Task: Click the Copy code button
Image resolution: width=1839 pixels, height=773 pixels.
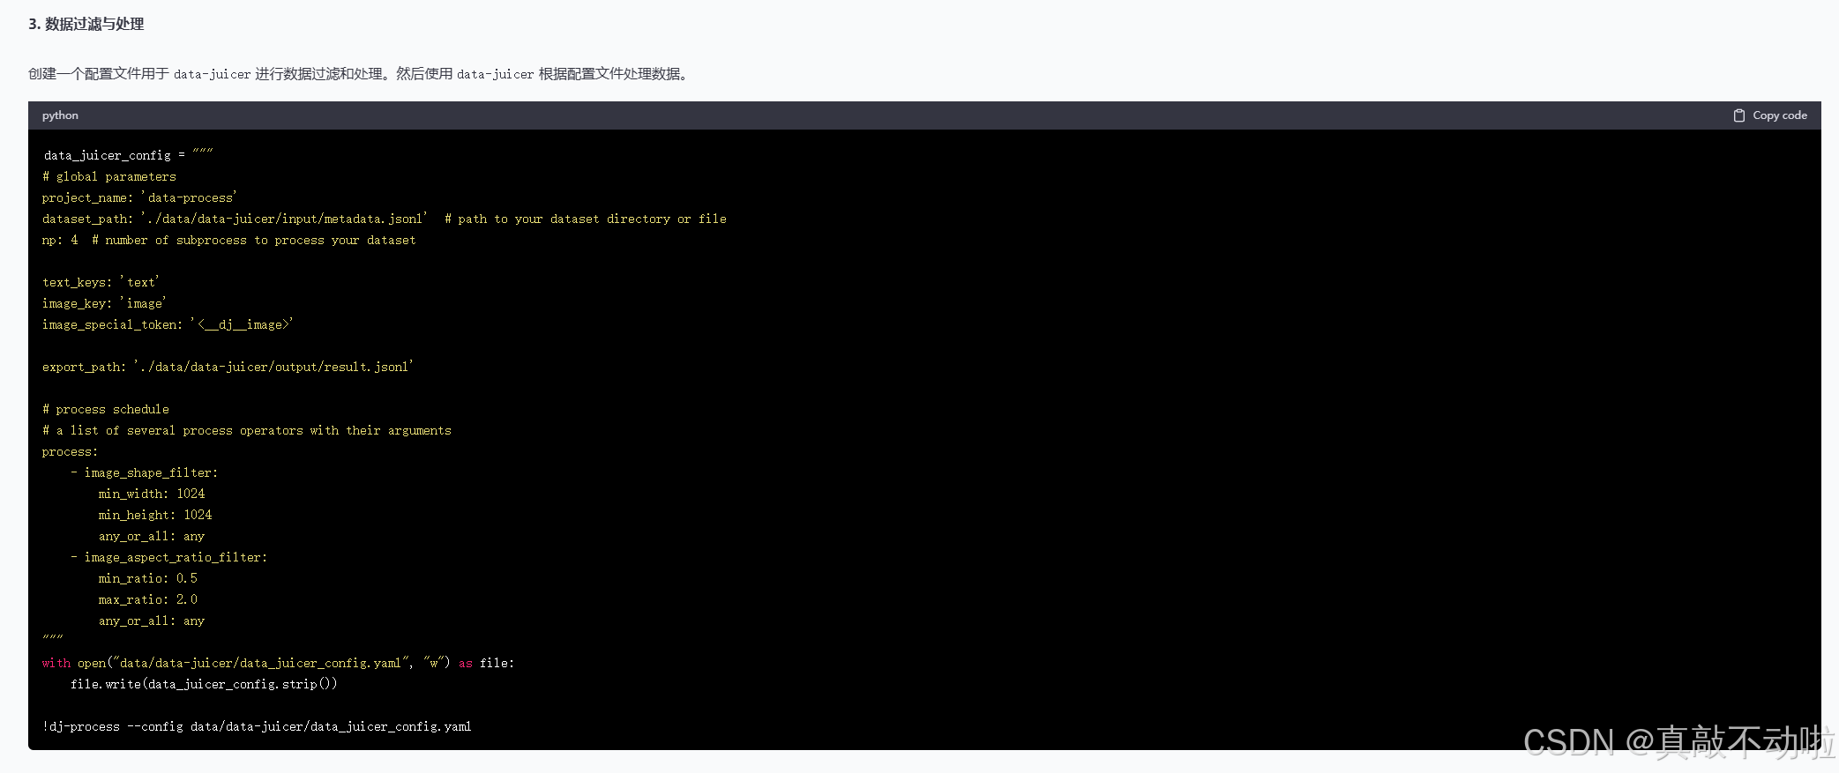Action: point(1770,115)
